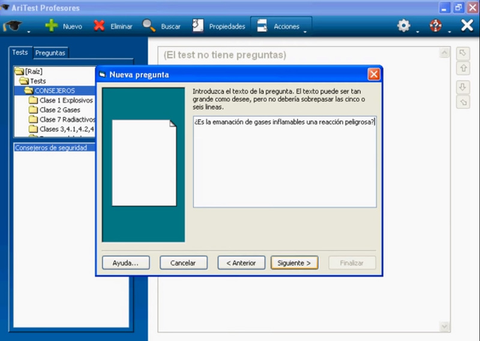480x341 pixels.
Task: Click the lifebuoy help icon
Action: [x=436, y=26]
